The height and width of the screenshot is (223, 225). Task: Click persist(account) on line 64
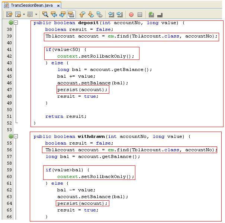point(82,203)
